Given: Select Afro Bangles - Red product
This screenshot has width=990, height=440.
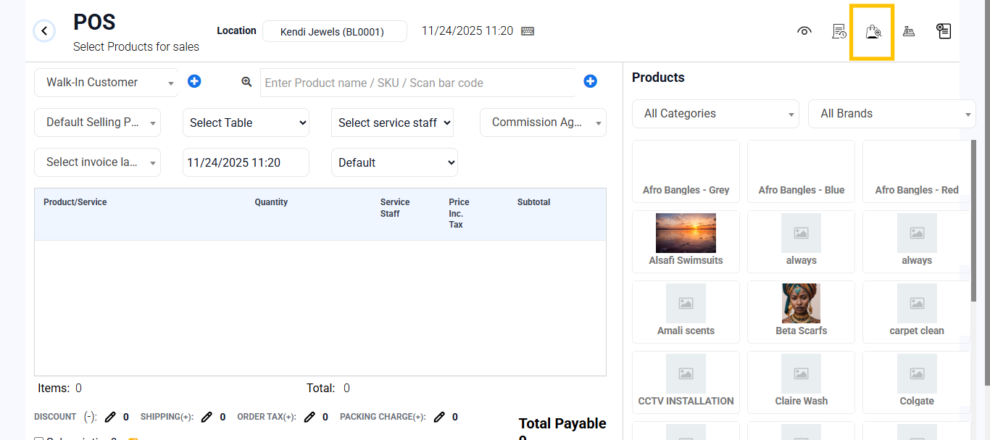Looking at the screenshot, I should click(916, 172).
